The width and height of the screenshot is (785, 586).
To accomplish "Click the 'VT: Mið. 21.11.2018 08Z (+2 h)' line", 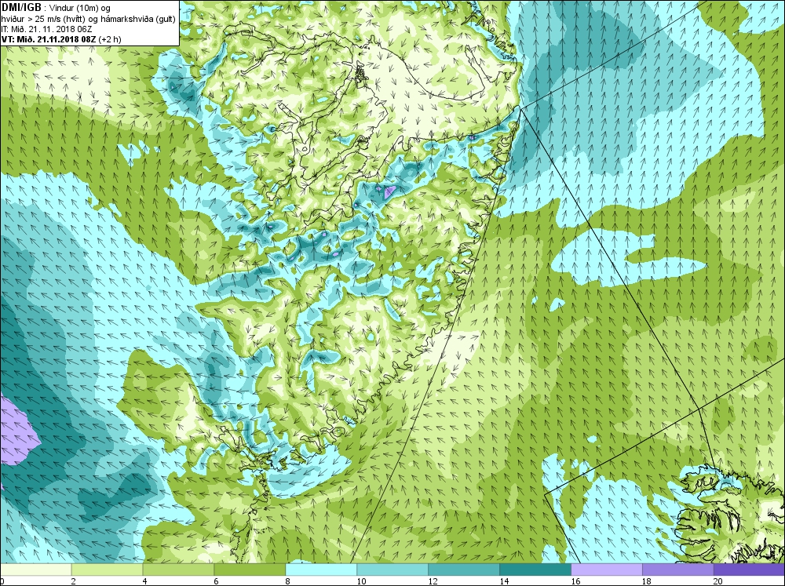I will point(61,39).
